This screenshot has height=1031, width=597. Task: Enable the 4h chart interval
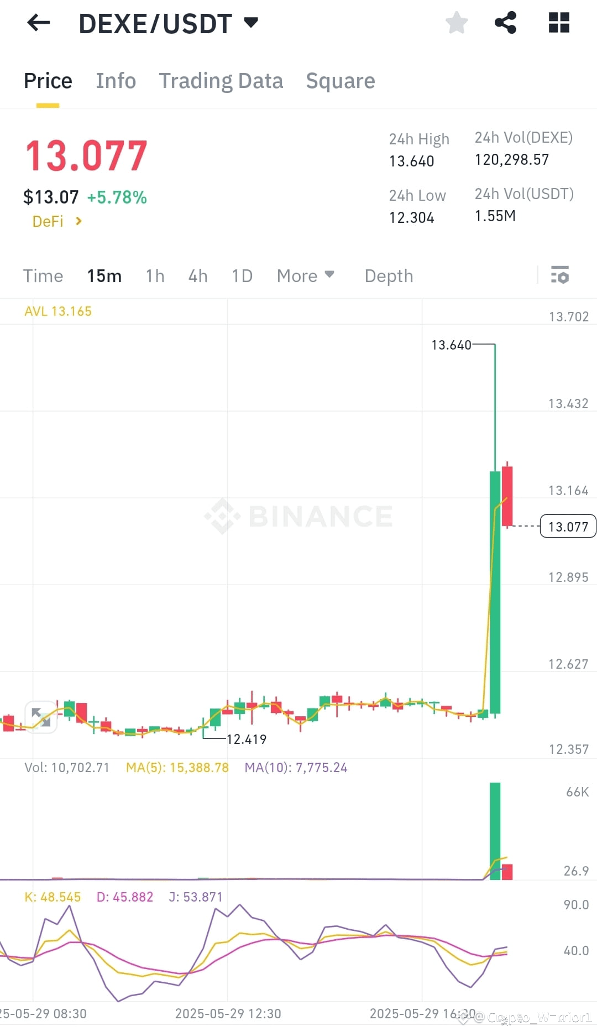197,275
